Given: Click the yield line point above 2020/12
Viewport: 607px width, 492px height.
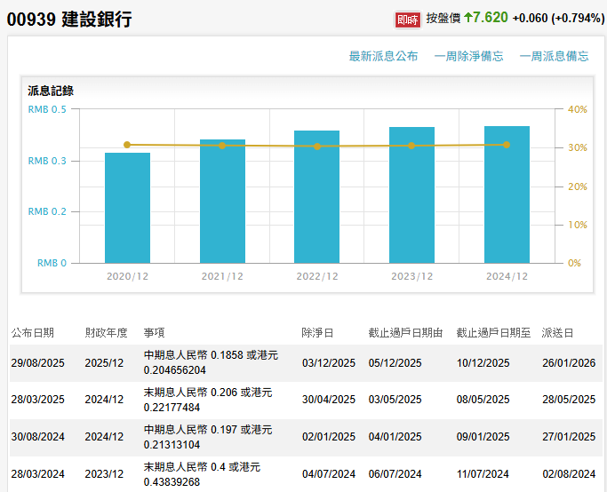Looking at the screenshot, I should pyautogui.click(x=127, y=145).
